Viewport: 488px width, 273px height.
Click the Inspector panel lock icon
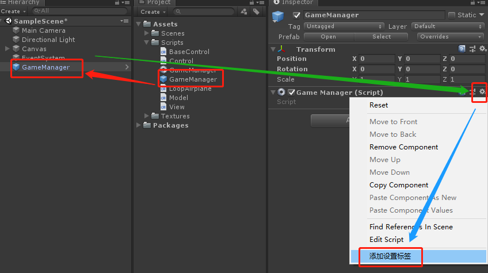tap(473, 2)
